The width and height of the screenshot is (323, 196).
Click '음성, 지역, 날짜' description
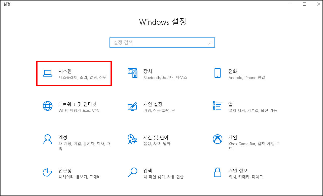click(157, 144)
